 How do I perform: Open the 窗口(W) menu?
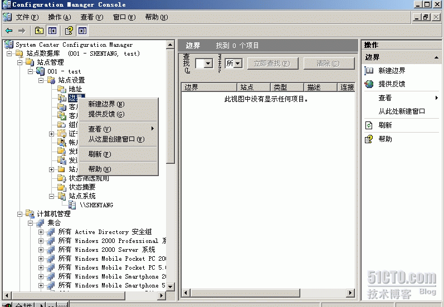(x=124, y=17)
